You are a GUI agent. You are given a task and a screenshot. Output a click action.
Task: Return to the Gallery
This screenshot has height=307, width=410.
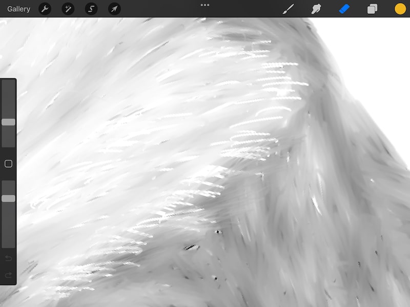18,9
